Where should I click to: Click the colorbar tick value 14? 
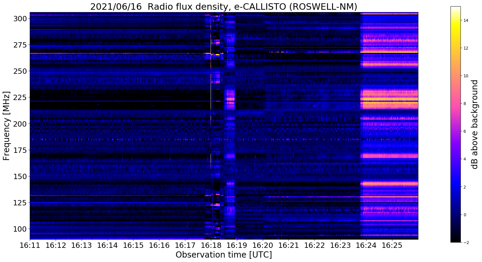(466, 20)
